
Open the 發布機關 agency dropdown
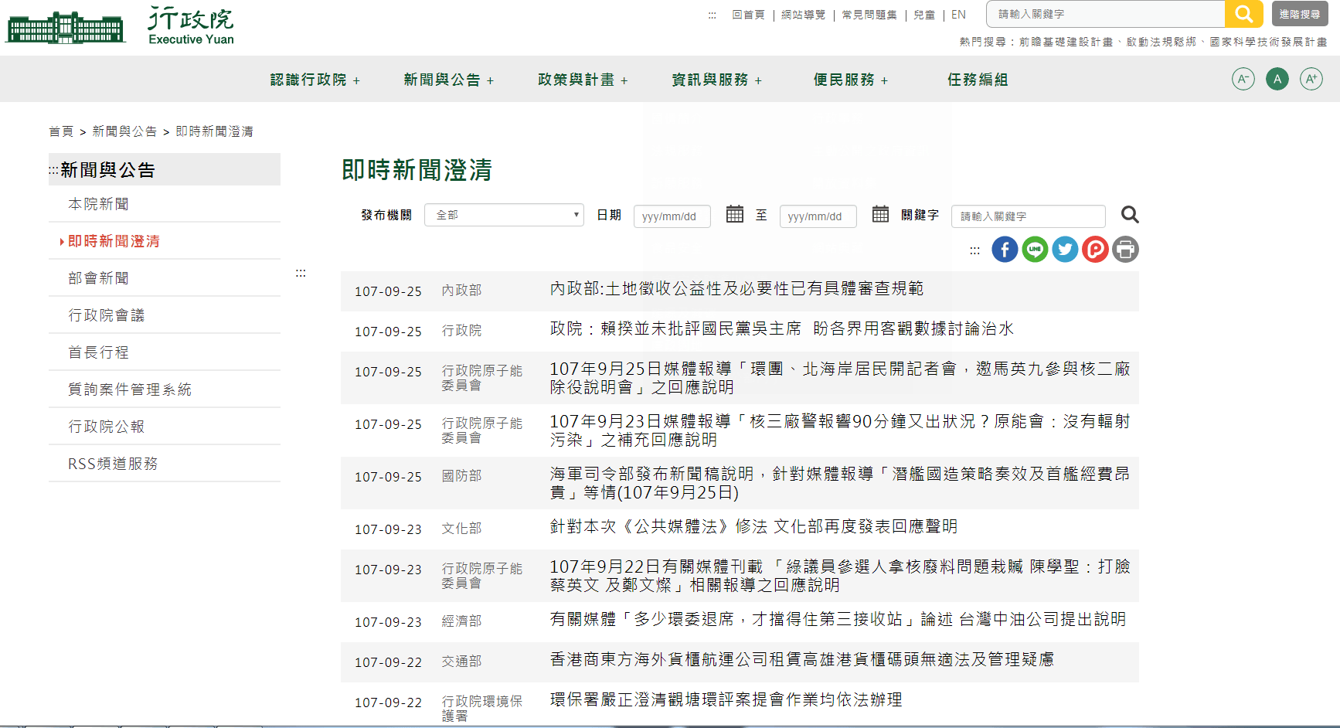click(504, 215)
